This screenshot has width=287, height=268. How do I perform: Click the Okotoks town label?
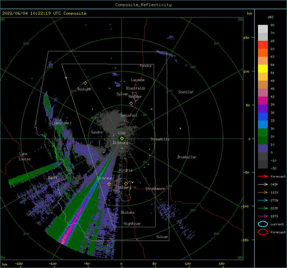coord(128,213)
